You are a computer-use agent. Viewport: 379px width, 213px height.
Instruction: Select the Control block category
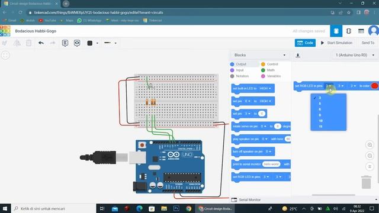pyautogui.click(x=270, y=64)
